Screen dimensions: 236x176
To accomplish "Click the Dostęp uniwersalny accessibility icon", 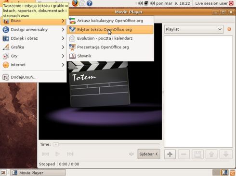I will [6, 30].
